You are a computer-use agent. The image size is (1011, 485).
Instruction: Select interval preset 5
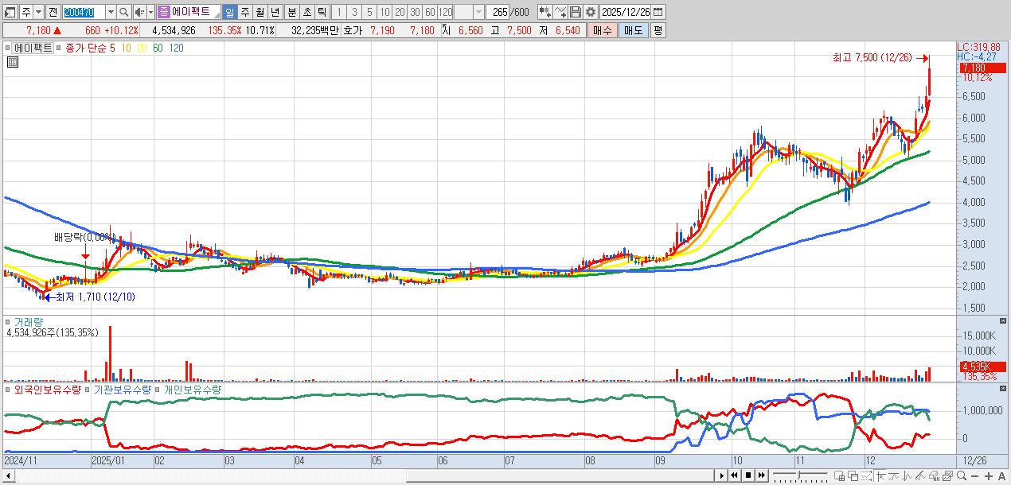(369, 12)
